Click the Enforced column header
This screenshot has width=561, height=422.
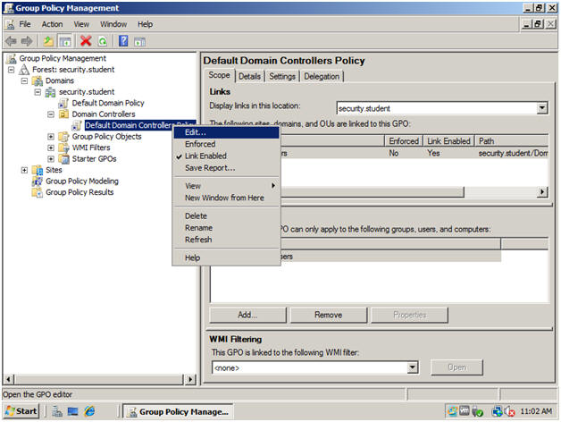pos(404,141)
